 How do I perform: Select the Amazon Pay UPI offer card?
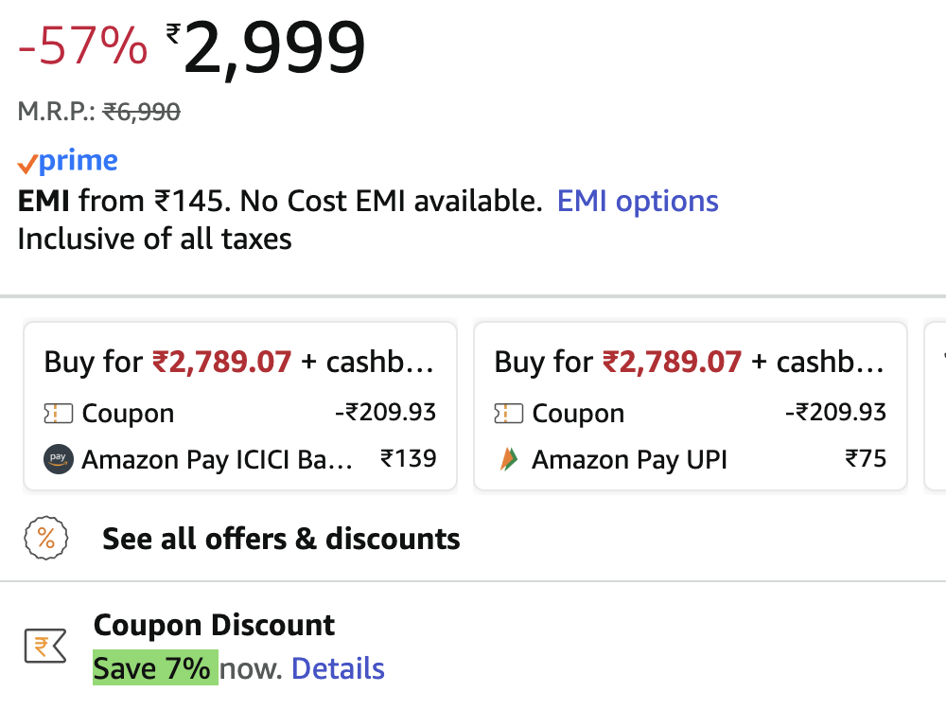tap(690, 405)
